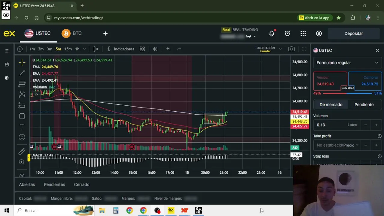Screen dimensions: 384x216
Task: Select the ruler measure tool
Action: (22, 151)
